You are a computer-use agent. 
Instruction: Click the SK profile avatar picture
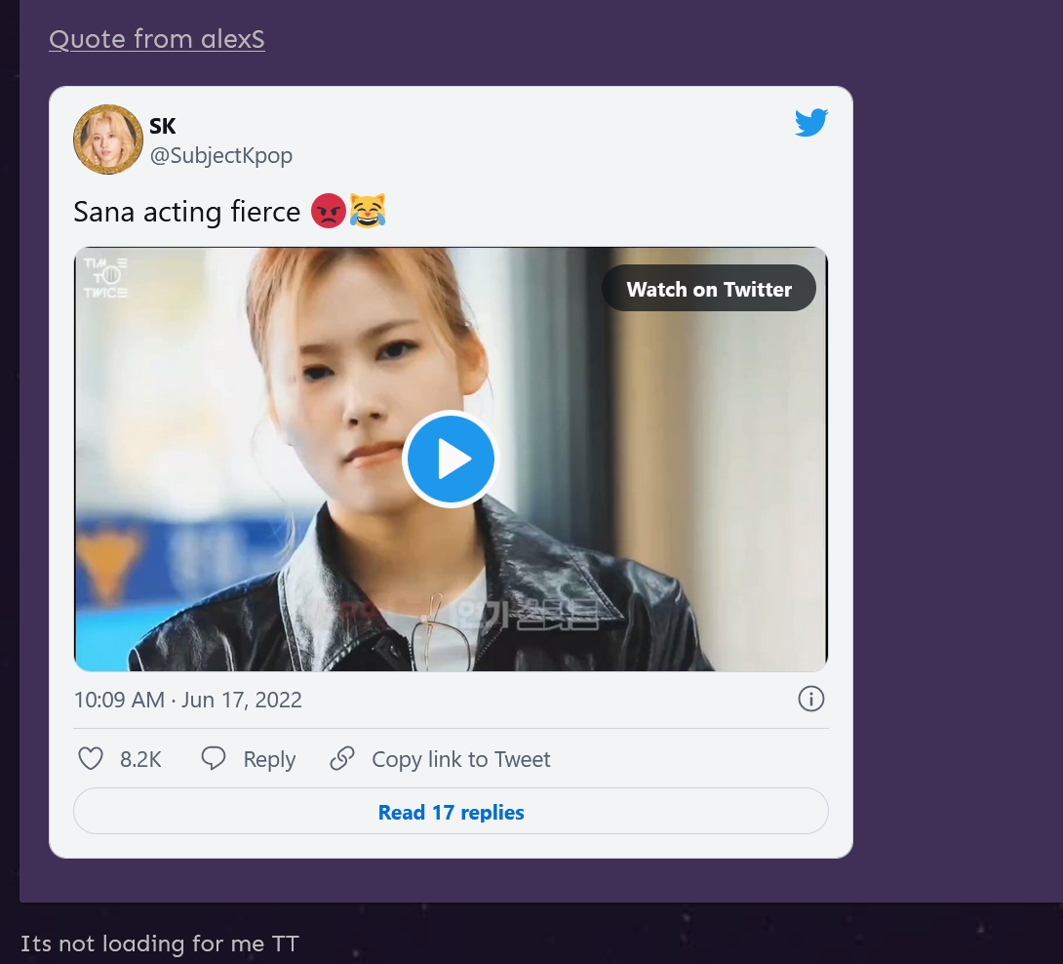pyautogui.click(x=108, y=140)
